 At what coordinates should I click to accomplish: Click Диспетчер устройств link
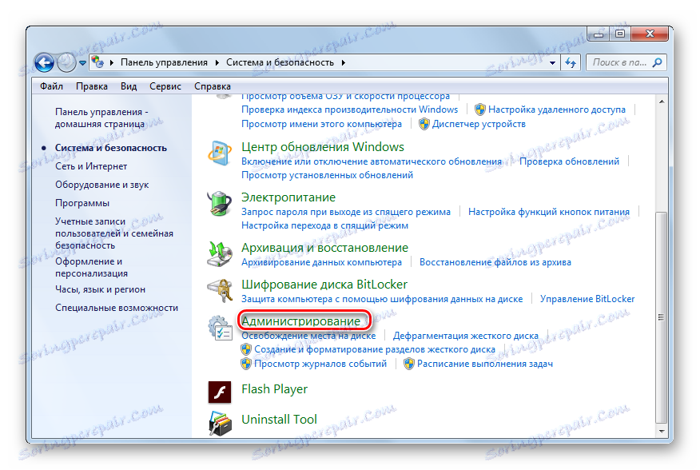tap(479, 124)
